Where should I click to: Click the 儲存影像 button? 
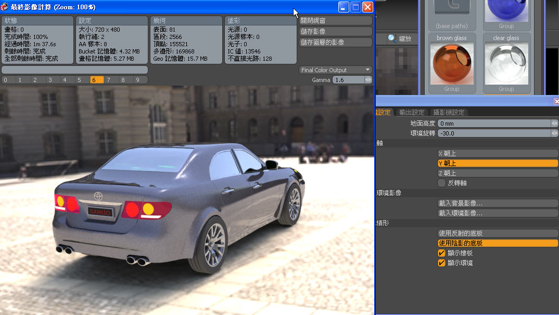(336, 31)
